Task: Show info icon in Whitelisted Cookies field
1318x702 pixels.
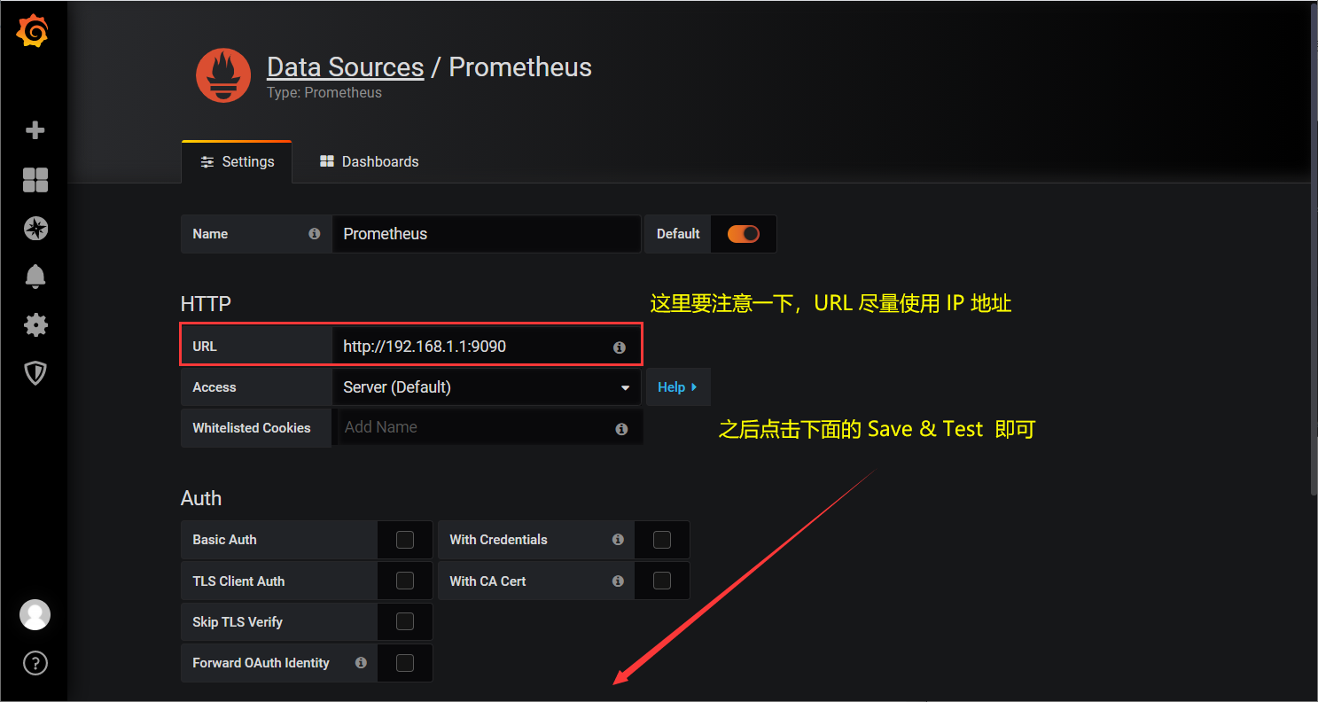Action: pyautogui.click(x=621, y=429)
